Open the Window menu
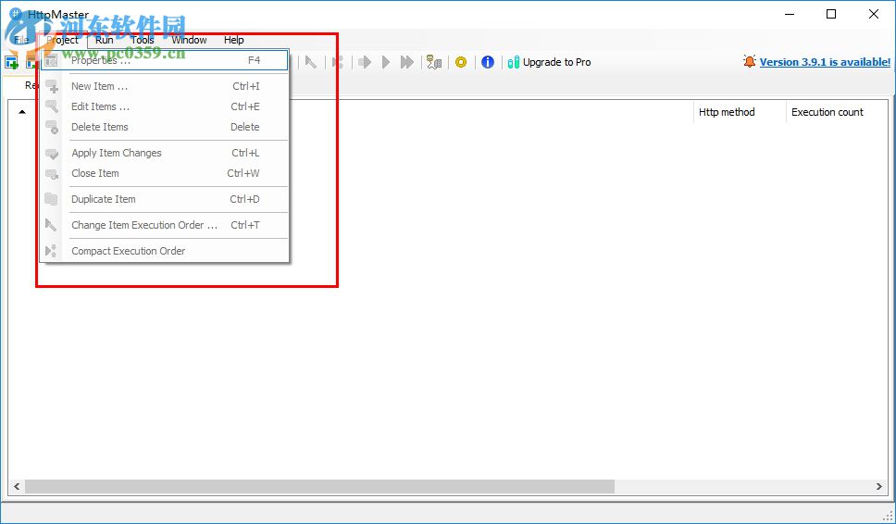Viewport: 896px width, 524px height. click(189, 40)
